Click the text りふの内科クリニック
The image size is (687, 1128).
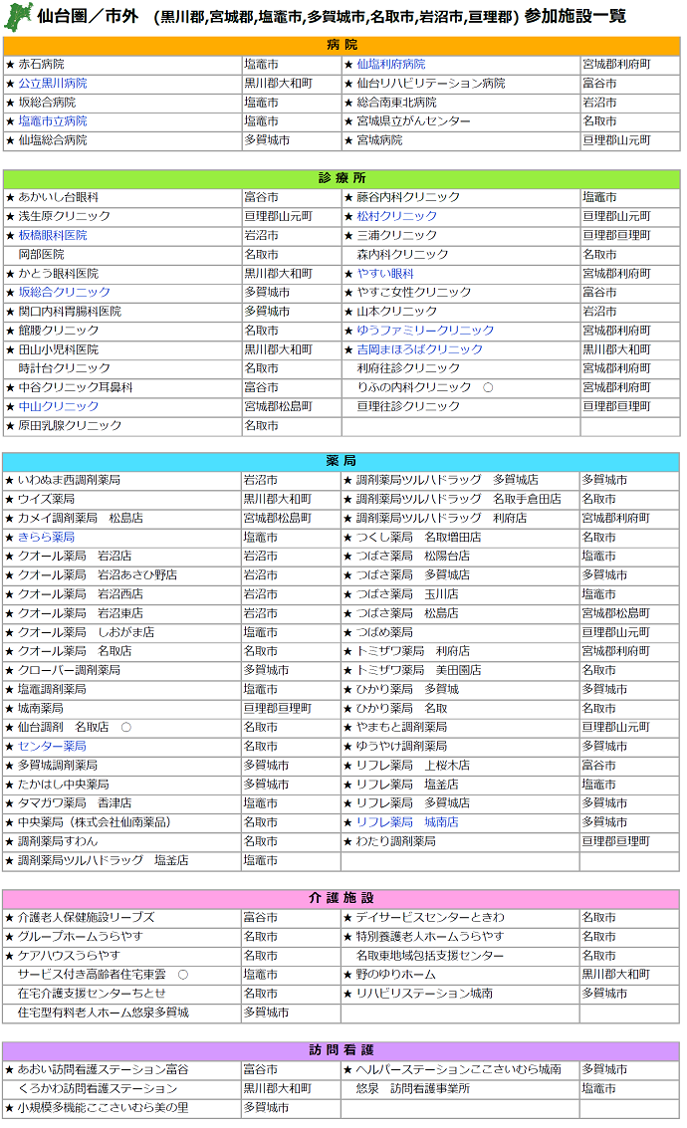tap(414, 387)
